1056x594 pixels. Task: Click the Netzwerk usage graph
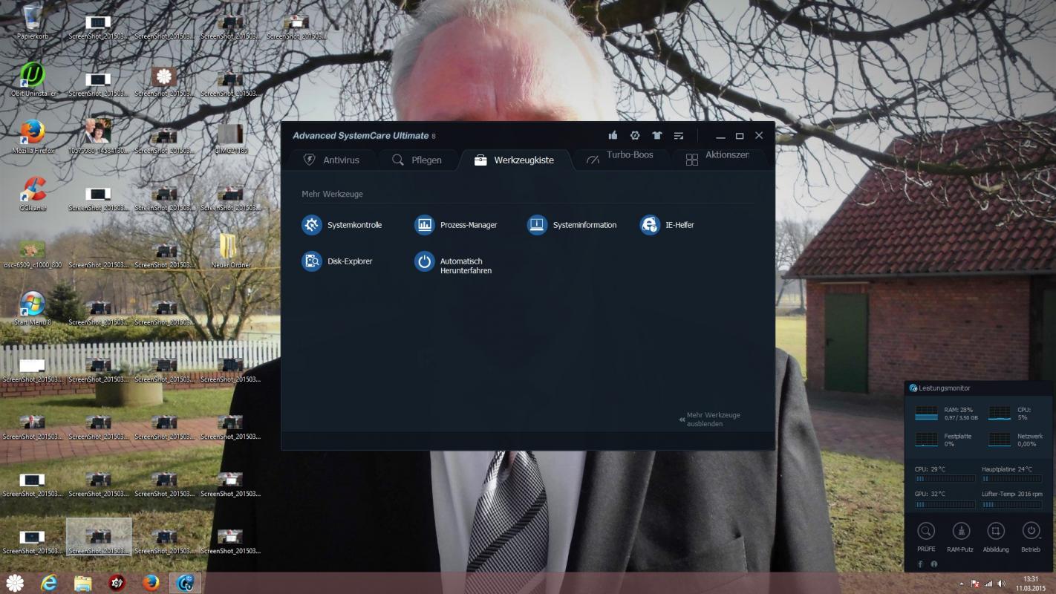(x=999, y=440)
